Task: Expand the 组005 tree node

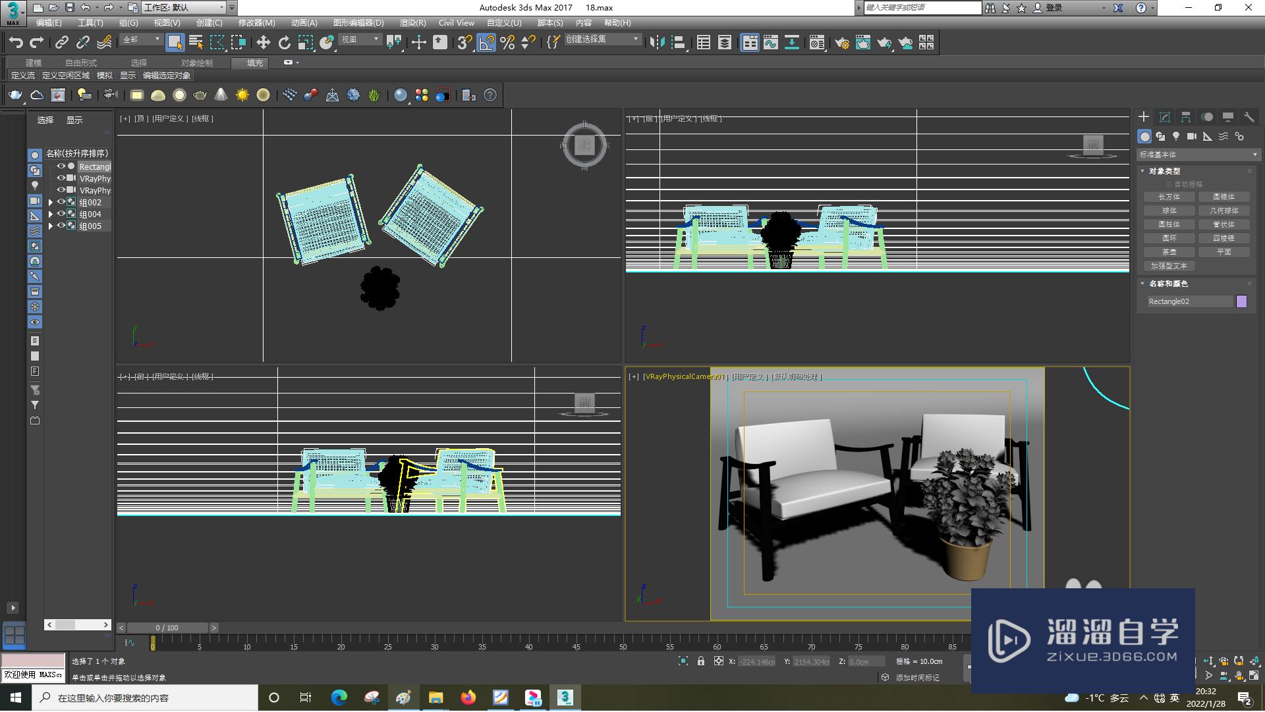Action: pyautogui.click(x=51, y=226)
